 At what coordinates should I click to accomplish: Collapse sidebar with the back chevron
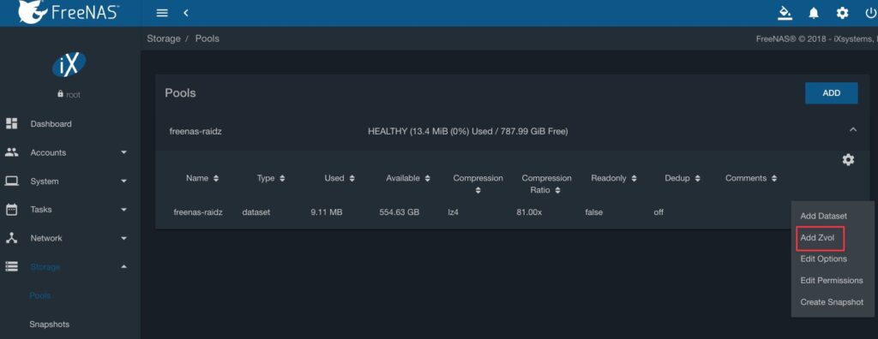[x=185, y=13]
